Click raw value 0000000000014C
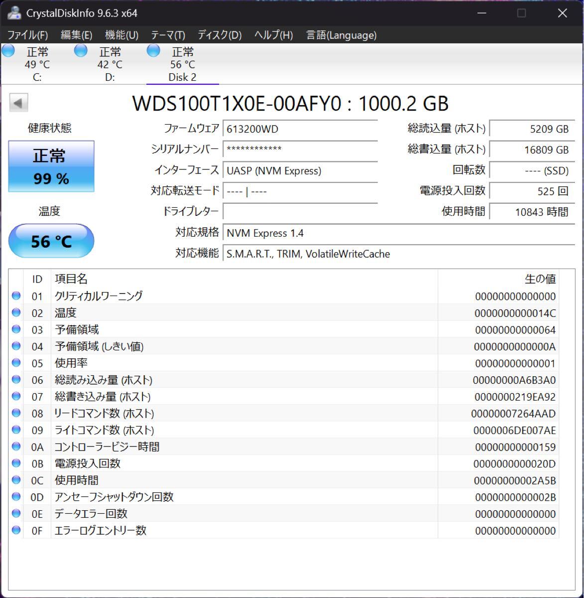Screen dimensions: 584x598 pyautogui.click(x=515, y=313)
